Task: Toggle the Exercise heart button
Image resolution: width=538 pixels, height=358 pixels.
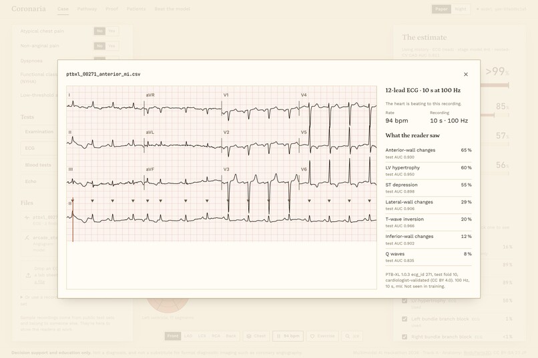Action: [322, 336]
